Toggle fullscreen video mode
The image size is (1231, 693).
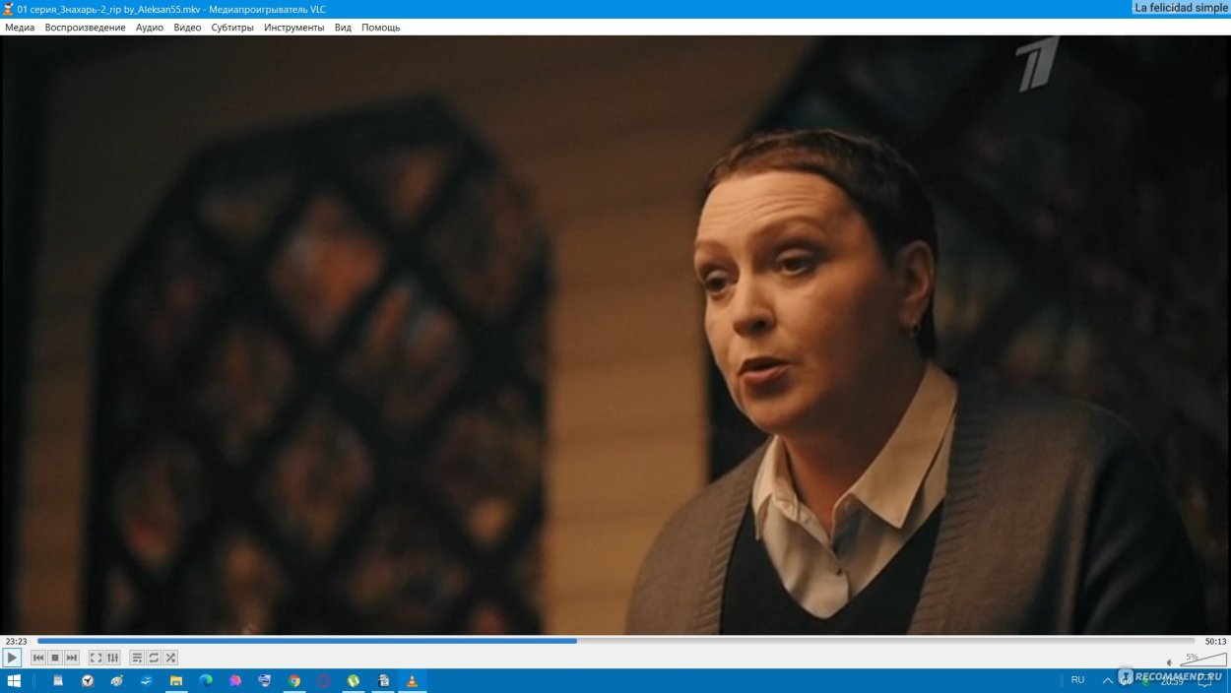(x=97, y=658)
